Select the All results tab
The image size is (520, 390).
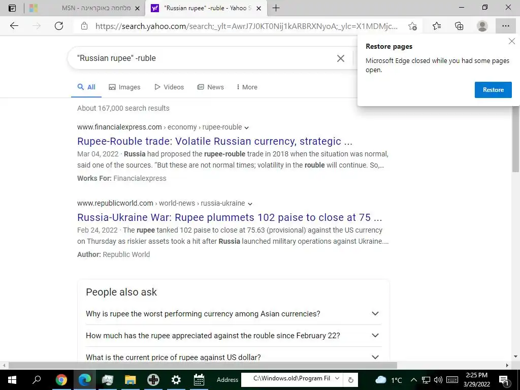click(x=86, y=87)
